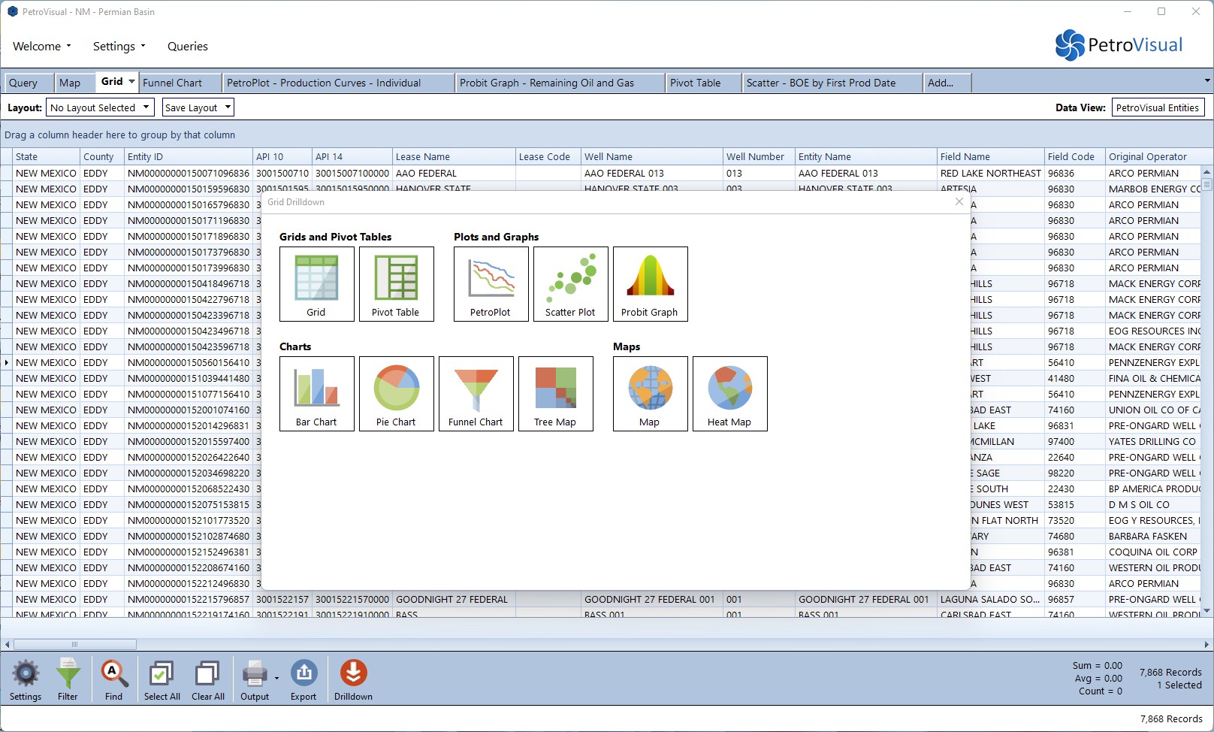
Task: Select the Probit Graph drilldown icon
Action: [650, 284]
